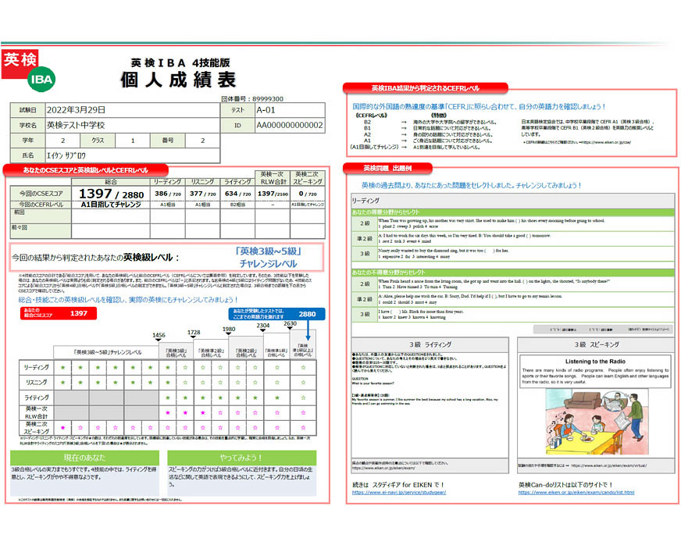The height and width of the screenshot is (556, 681).
Task: Click the Speaking score 0 / 720
Action: click(x=308, y=194)
